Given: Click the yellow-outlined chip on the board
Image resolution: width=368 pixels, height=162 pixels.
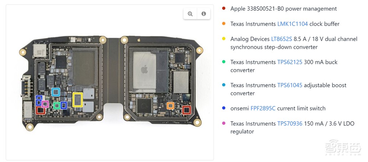Looking at the screenshot, I should pos(77,100).
